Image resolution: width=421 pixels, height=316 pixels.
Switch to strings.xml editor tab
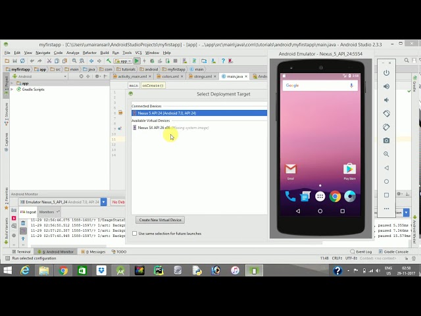point(203,76)
